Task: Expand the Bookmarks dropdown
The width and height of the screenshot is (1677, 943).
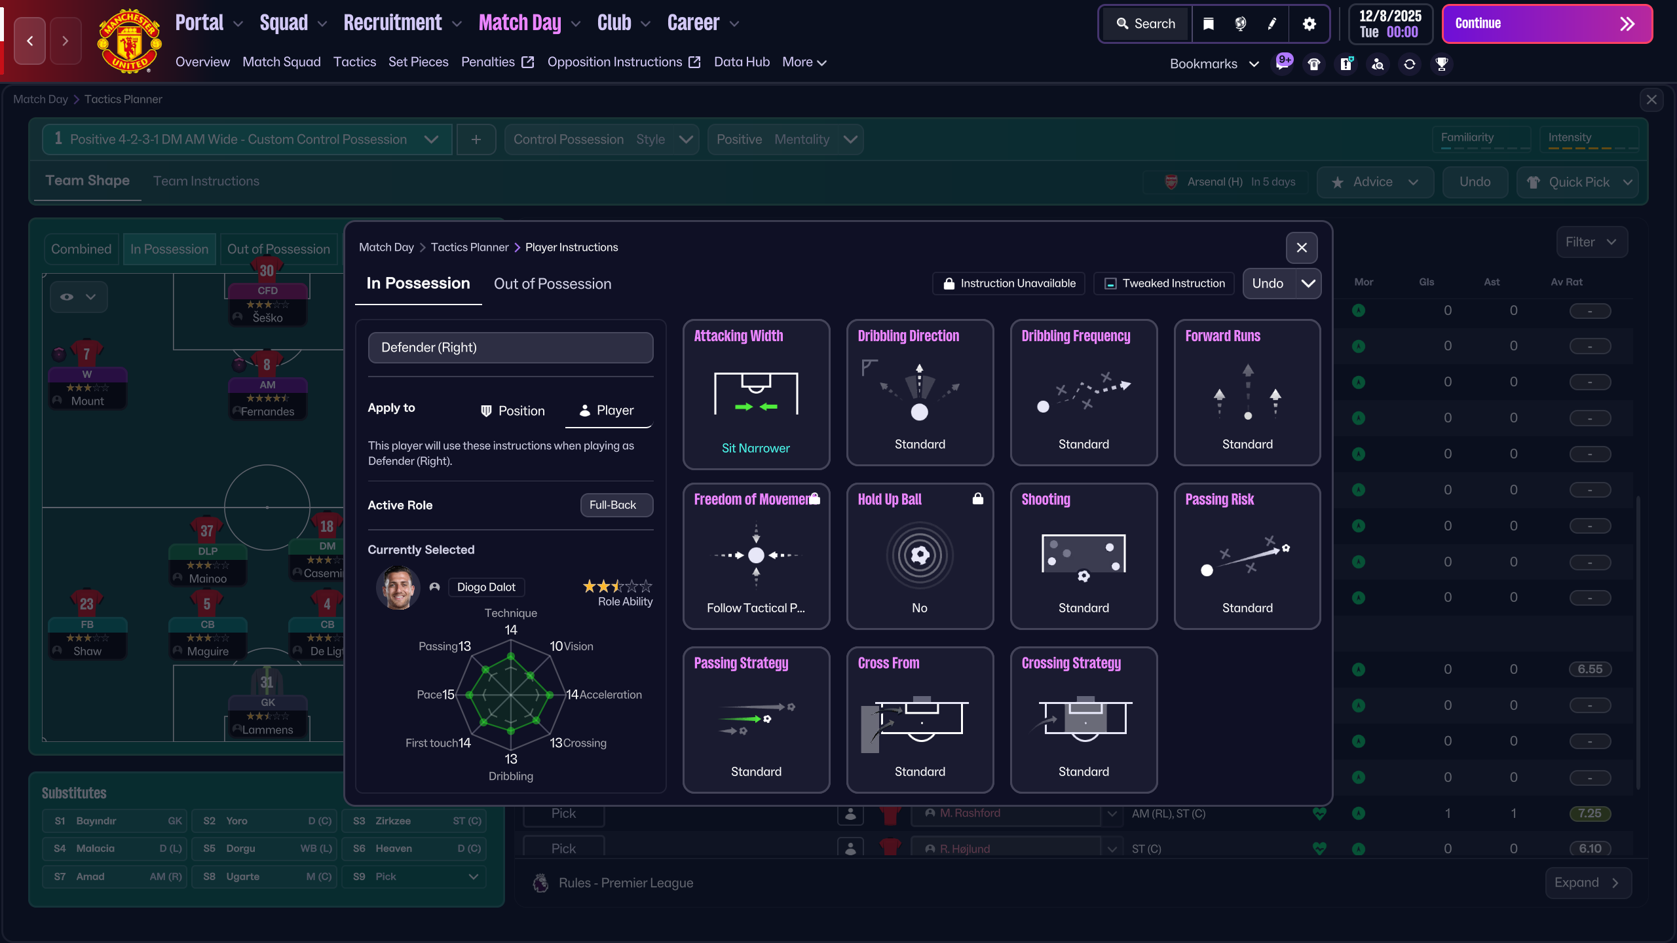Action: (x=1215, y=64)
